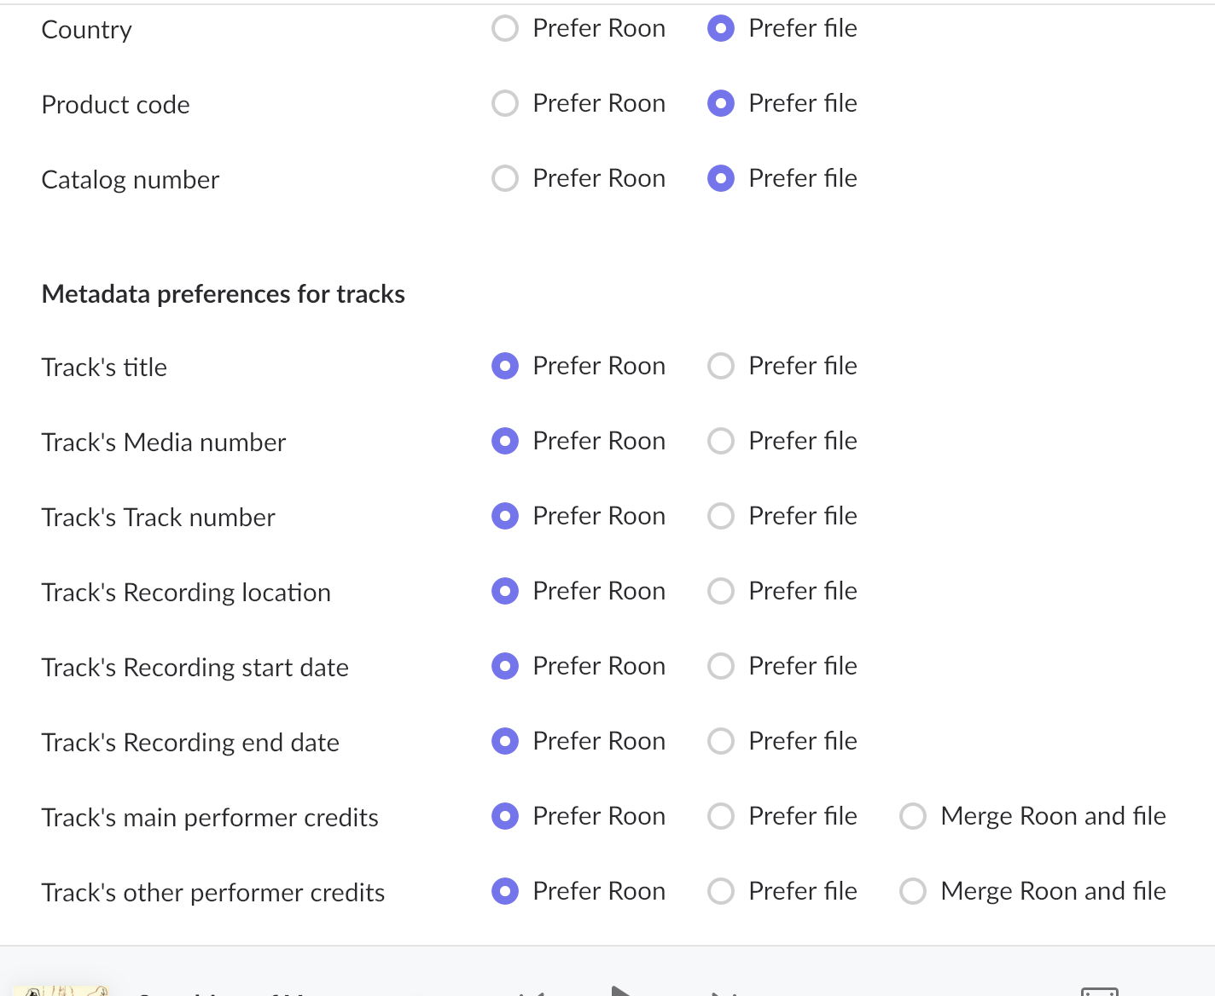The image size is (1215, 996).
Task: Set main performer credits to Prefer file
Action: (x=721, y=816)
